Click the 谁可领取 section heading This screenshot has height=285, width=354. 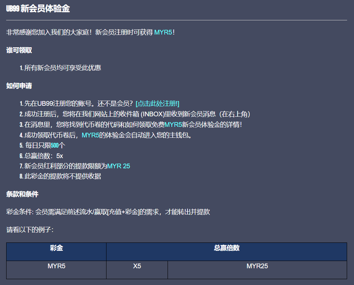pos(19,50)
